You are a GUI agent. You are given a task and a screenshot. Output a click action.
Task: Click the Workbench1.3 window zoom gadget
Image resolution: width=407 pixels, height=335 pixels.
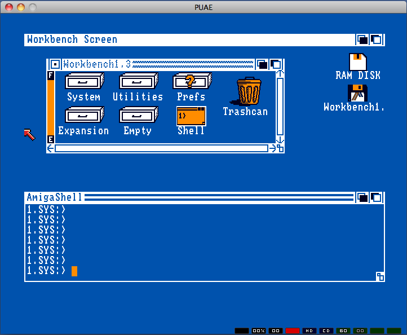(x=262, y=64)
